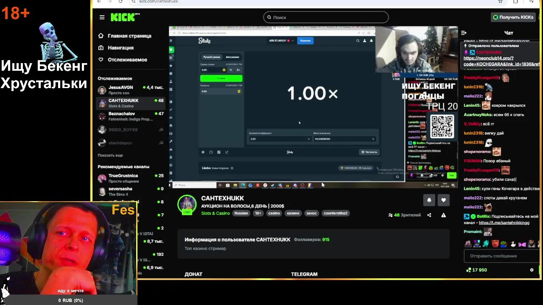Toggle theater mode icon in Limbo footer
Image resolution: width=543 pixels, height=305 pixels.
click(211, 152)
